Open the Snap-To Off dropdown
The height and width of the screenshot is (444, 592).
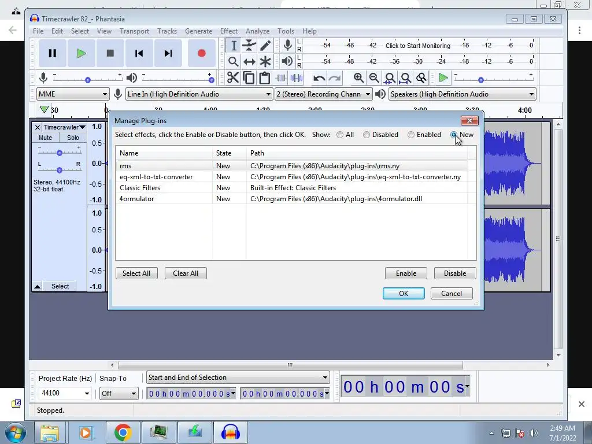[119, 393]
